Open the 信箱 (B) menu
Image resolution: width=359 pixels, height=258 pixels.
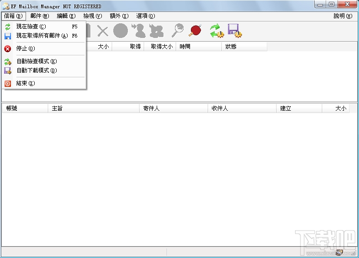14,16
